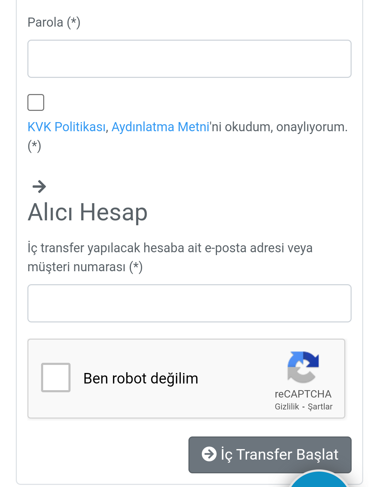Click the İç Transfer Başlat button
The image size is (379, 487).
270,455
